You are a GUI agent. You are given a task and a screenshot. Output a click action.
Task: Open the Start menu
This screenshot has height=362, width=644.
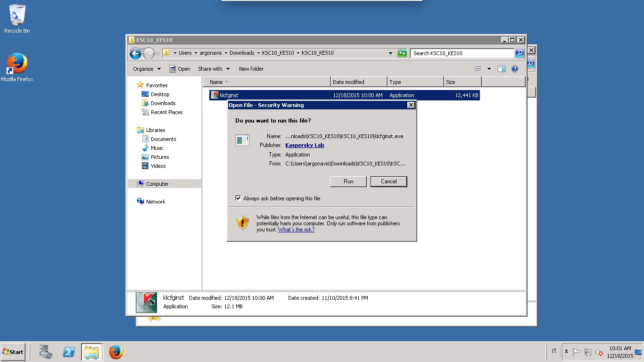(13, 352)
